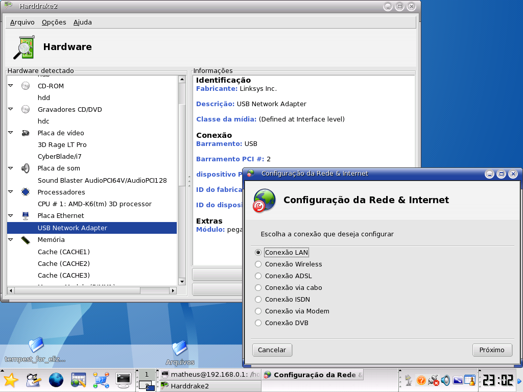The width and height of the screenshot is (523, 392).
Task: Click the Gravadores CD/DVD disc icon
Action: tap(26, 109)
